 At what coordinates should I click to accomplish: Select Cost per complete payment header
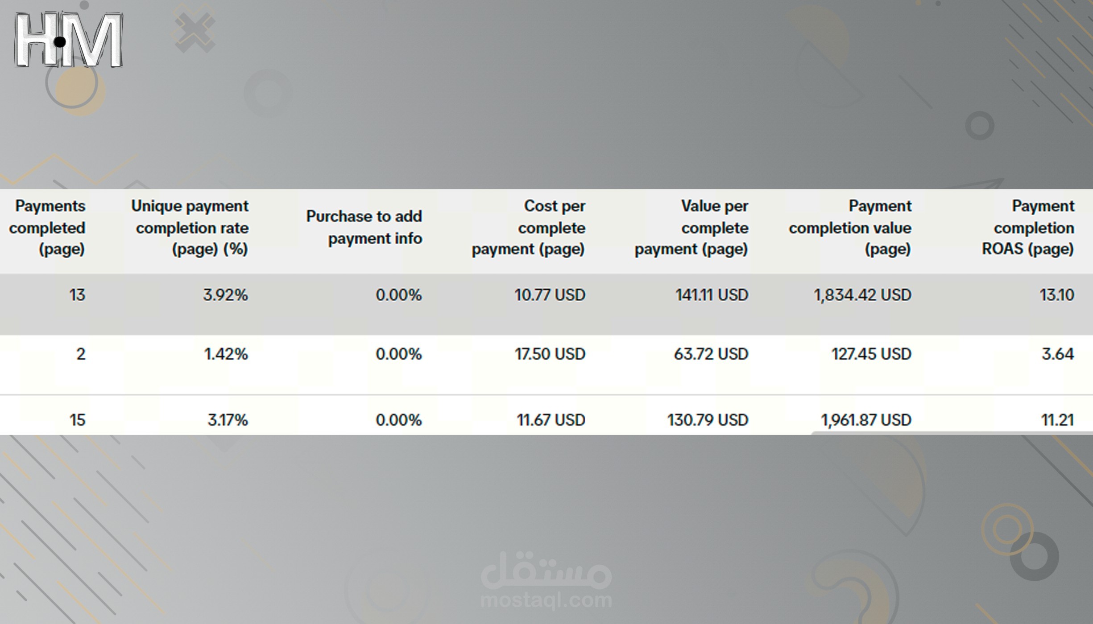529,227
